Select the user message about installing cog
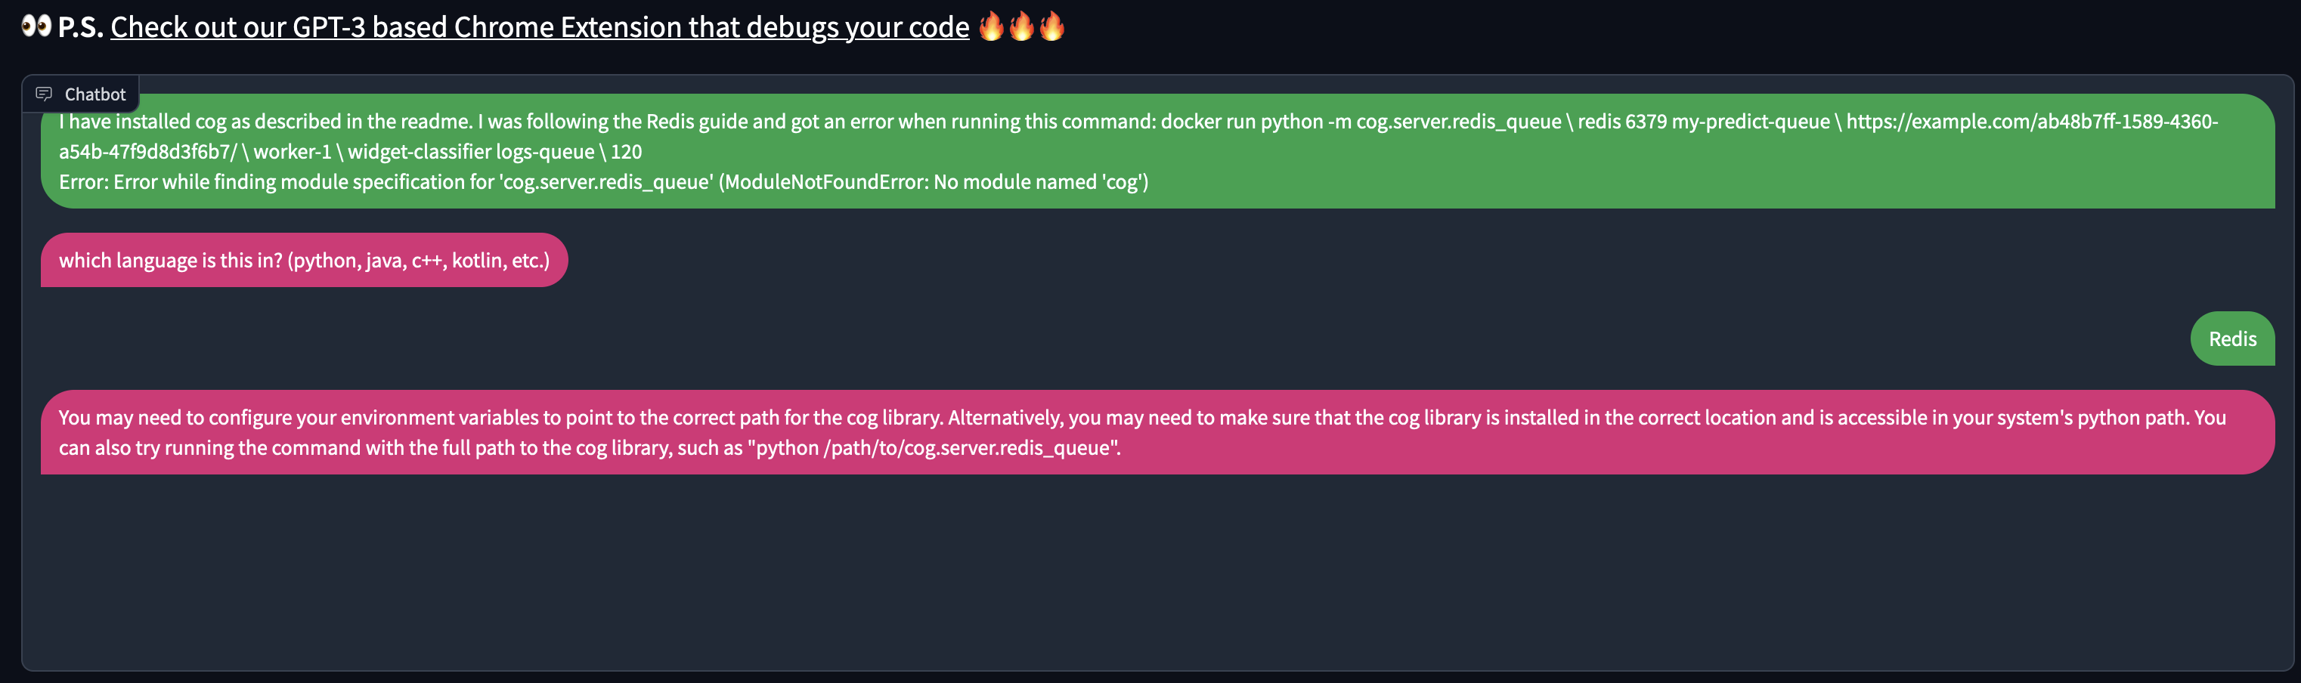Viewport: 2301px width, 683px height. pos(1157,151)
